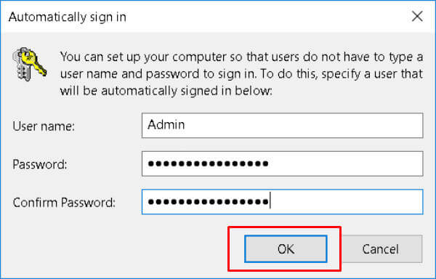Confirm with the OK button

(286, 248)
